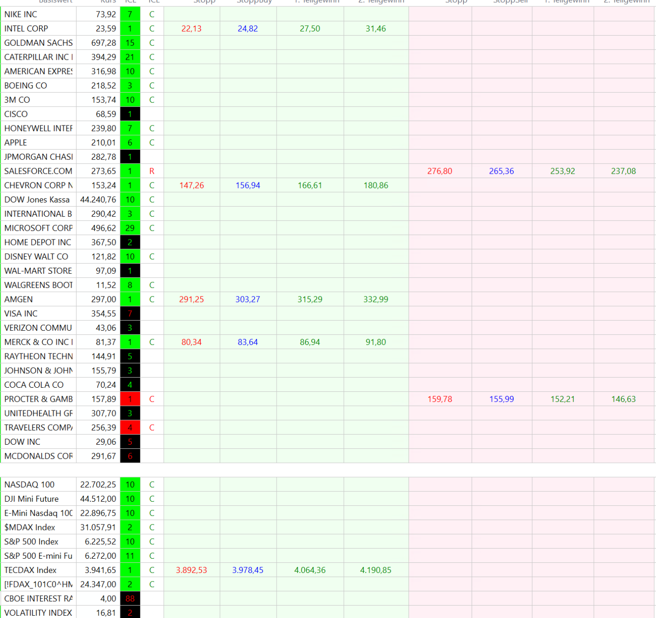656x618 pixels.
Task: Select Goldman Sachs price 697,28
Action: 104,43
